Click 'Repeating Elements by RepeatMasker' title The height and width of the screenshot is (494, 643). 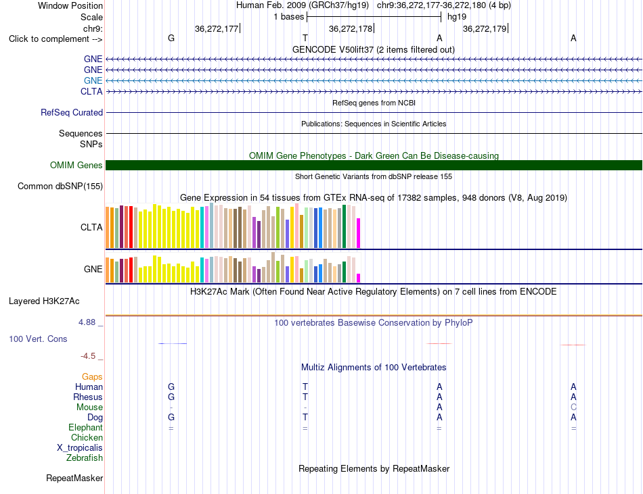[374, 468]
